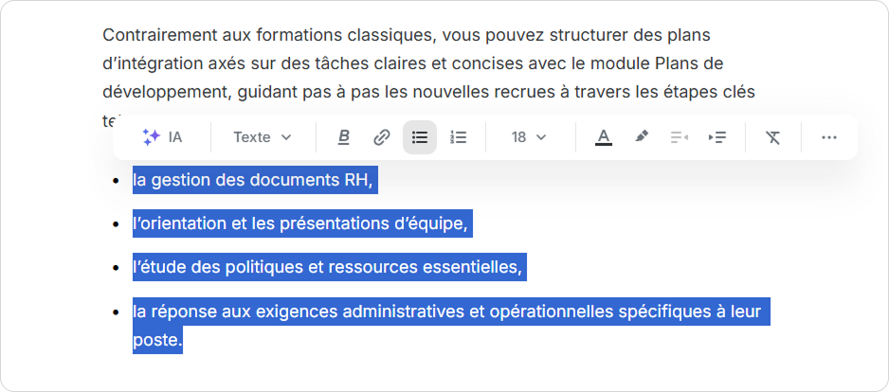Open the more options ellipsis menu
Viewport: 889px width, 392px height.
point(829,137)
